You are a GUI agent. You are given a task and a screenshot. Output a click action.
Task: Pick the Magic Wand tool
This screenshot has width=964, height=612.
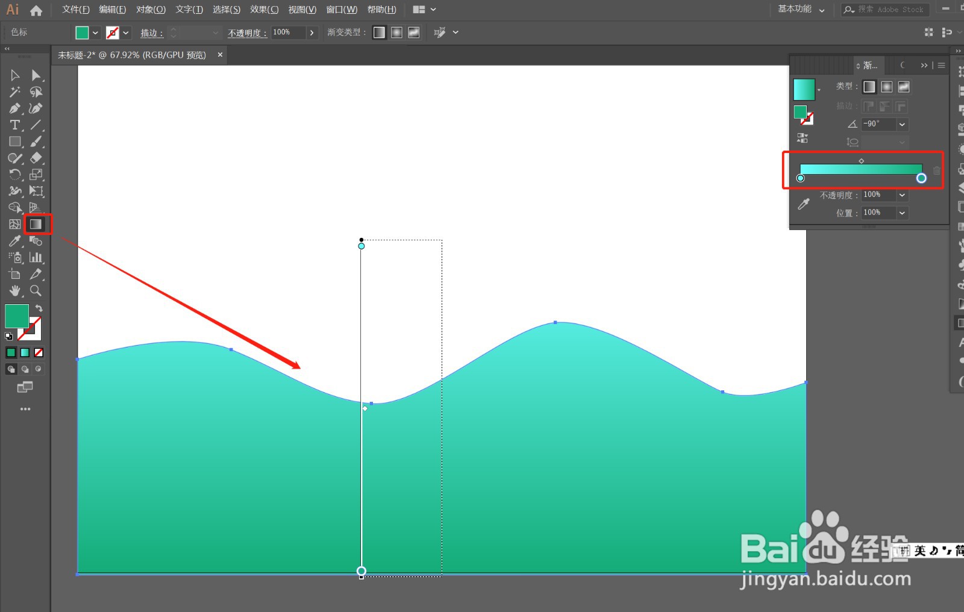[15, 92]
